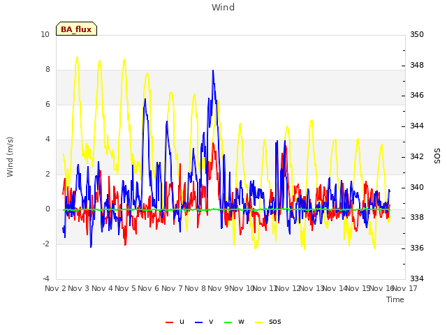Screen dimensions: 447x335
Task: Click the vertical 'sos' right axis label
Action: click(x=437, y=156)
